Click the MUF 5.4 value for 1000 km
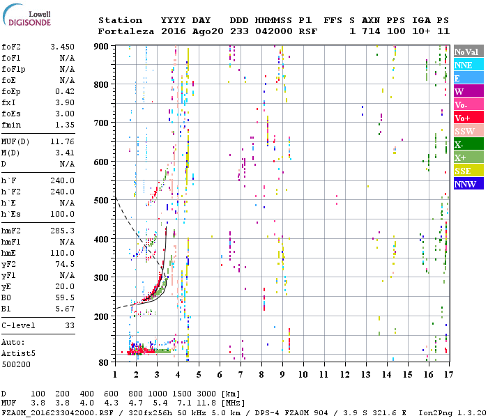Image resolution: width=488 pixels, height=418 pixels. point(160,403)
